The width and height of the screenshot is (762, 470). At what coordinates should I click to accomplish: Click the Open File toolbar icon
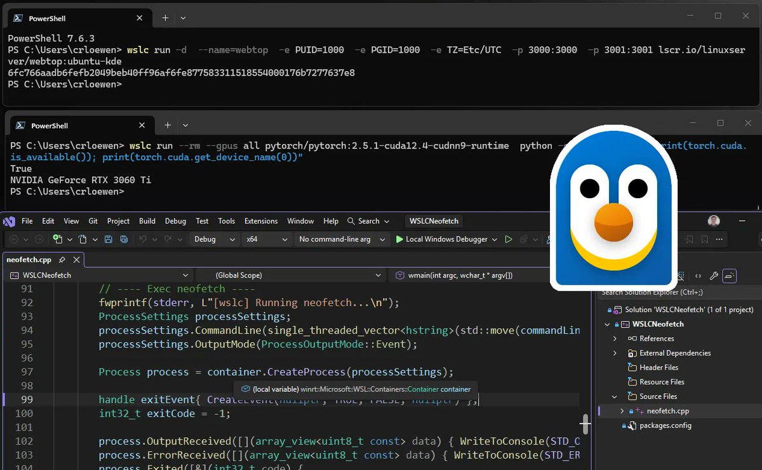click(x=83, y=239)
